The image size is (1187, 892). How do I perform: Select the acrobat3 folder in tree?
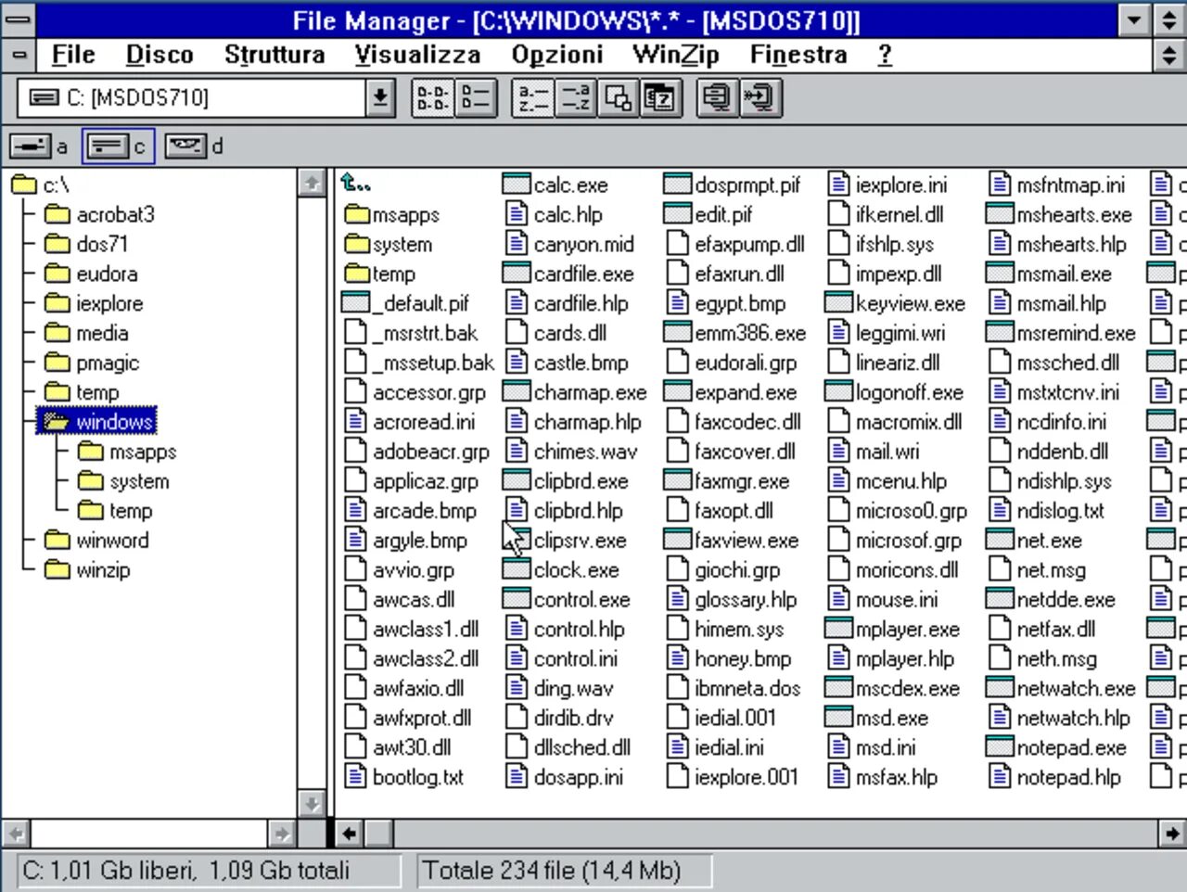100,215
